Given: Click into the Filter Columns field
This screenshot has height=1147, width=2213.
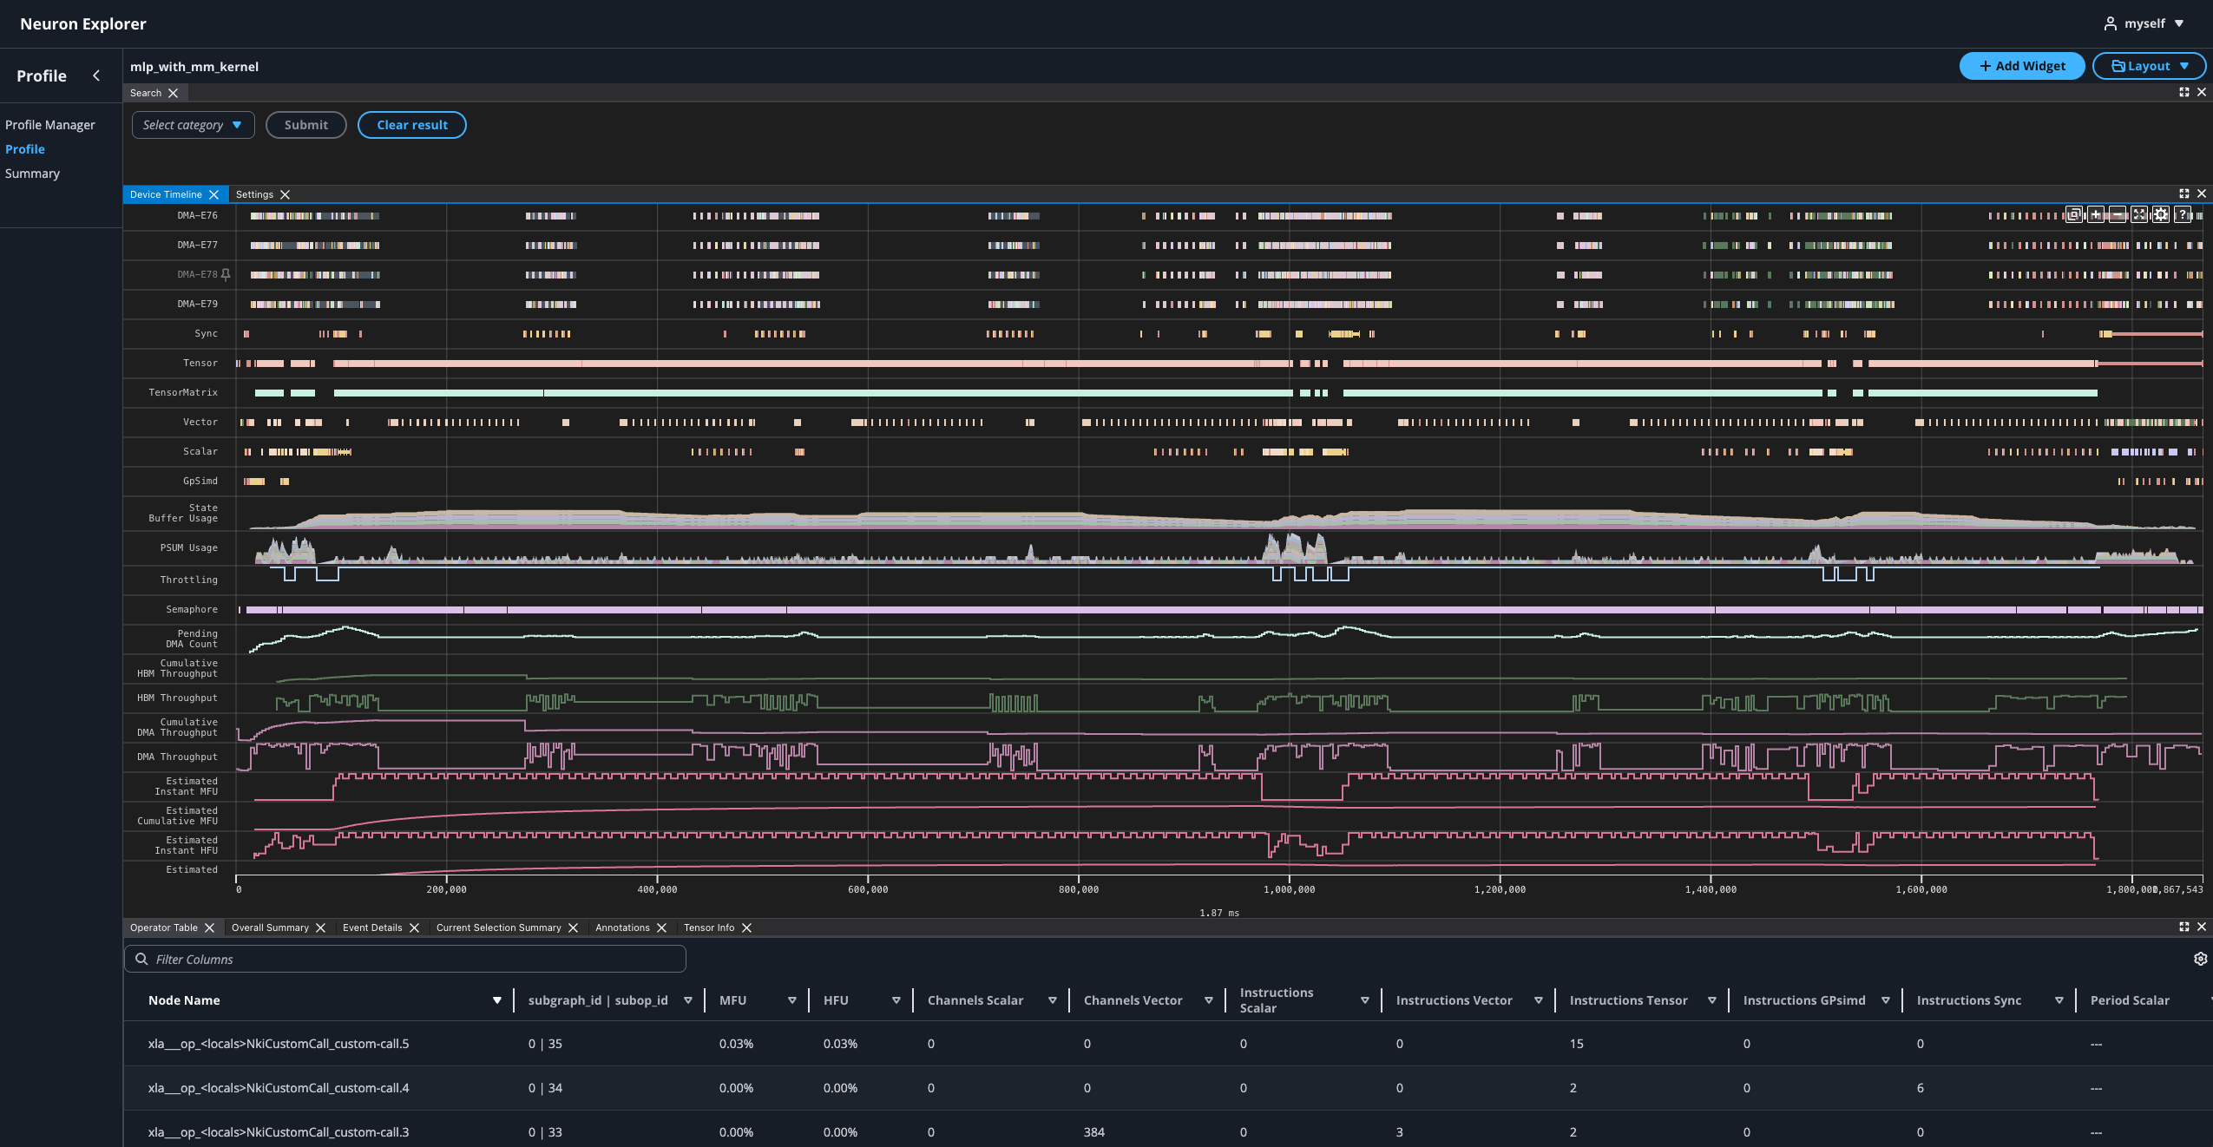Looking at the screenshot, I should coord(405,959).
